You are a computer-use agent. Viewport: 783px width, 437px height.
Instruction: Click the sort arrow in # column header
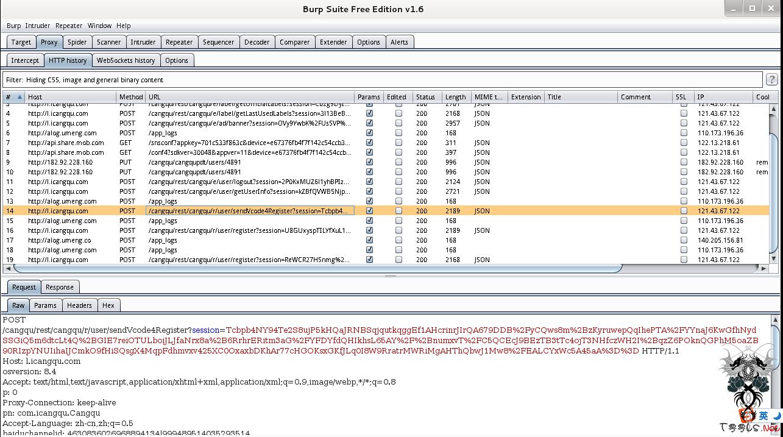point(19,97)
